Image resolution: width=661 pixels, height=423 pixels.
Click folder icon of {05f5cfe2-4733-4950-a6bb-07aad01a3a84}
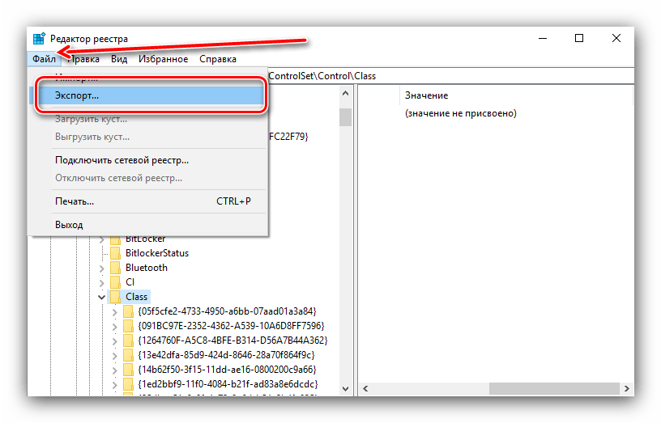127,311
